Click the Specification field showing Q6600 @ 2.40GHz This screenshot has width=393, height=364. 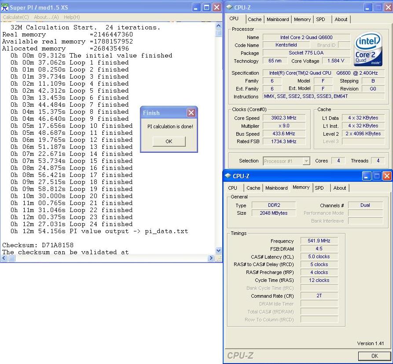coord(323,73)
